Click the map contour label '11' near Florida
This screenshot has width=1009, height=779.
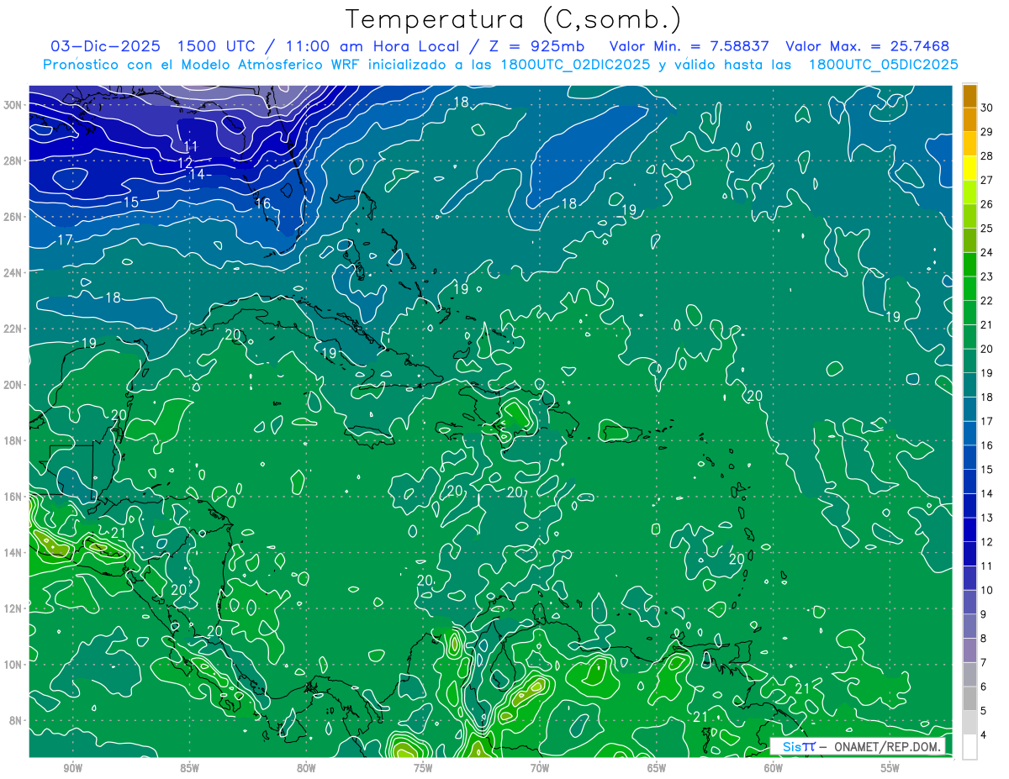pyautogui.click(x=191, y=147)
